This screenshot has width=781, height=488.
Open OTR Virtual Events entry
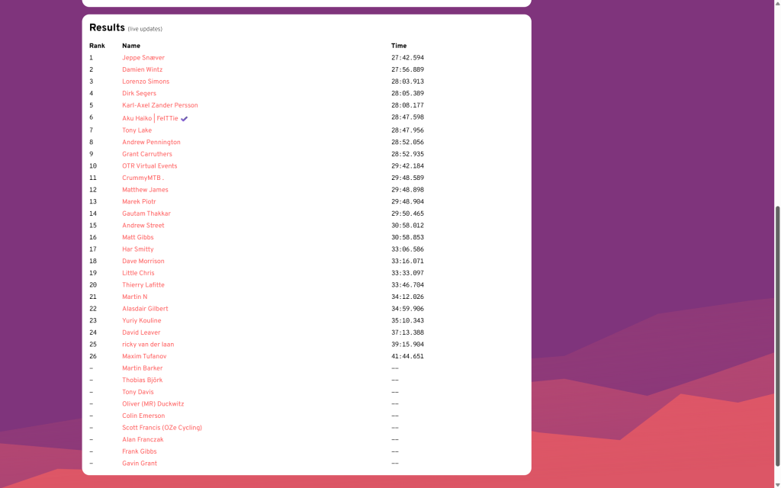coord(149,166)
